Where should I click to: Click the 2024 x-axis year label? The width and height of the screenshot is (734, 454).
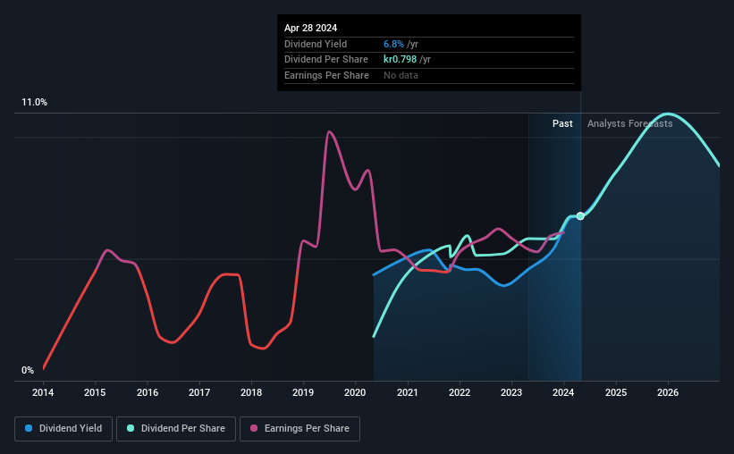pyautogui.click(x=563, y=392)
